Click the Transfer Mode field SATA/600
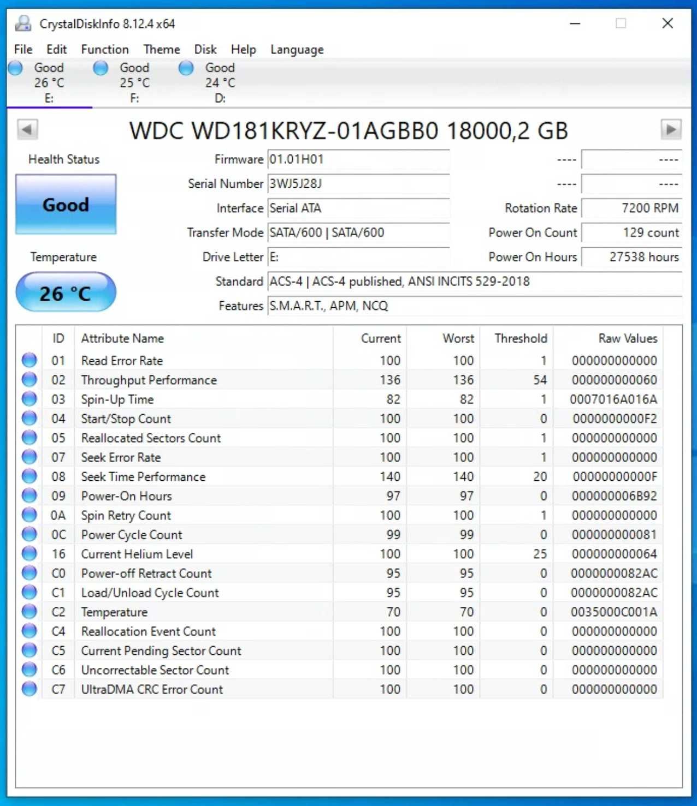The image size is (697, 806). tap(358, 232)
